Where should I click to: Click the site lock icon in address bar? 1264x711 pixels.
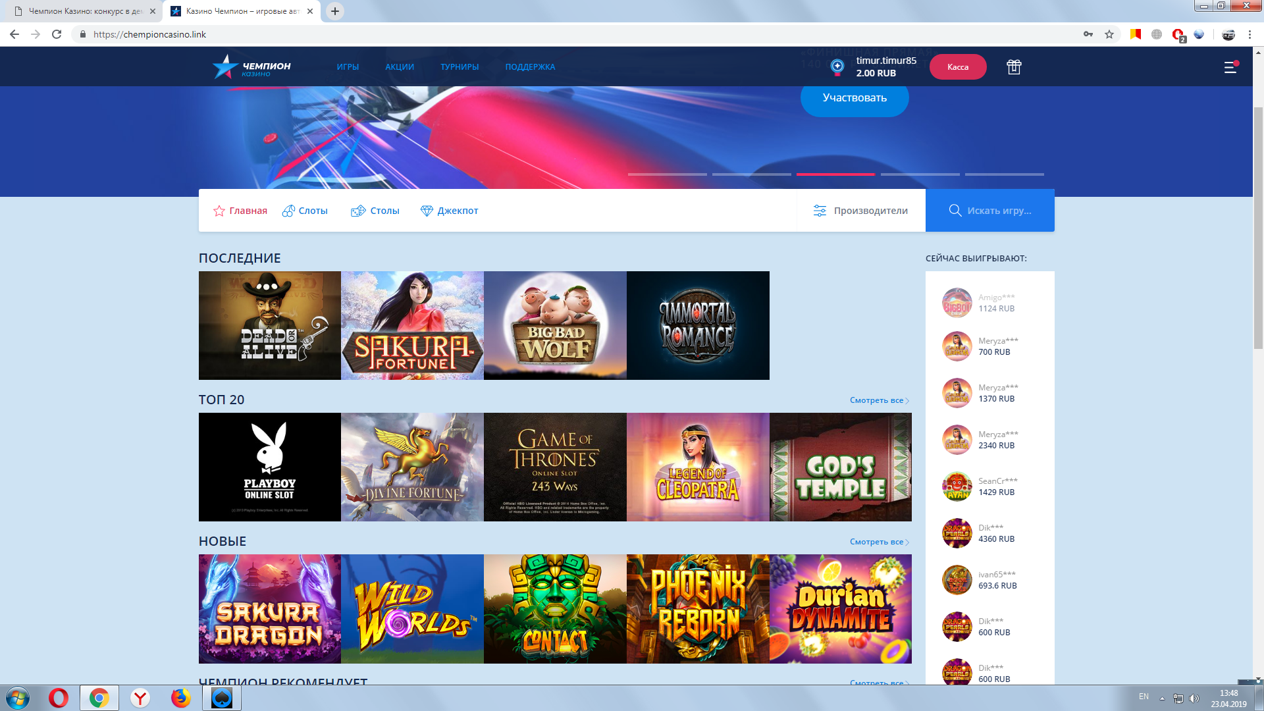click(x=83, y=34)
